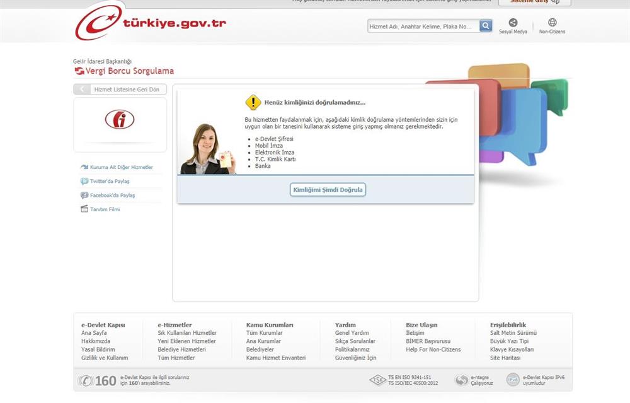Viewport: 630px width, 403px height.
Task: Open the Sosyal Medya share icon
Action: pos(513,23)
